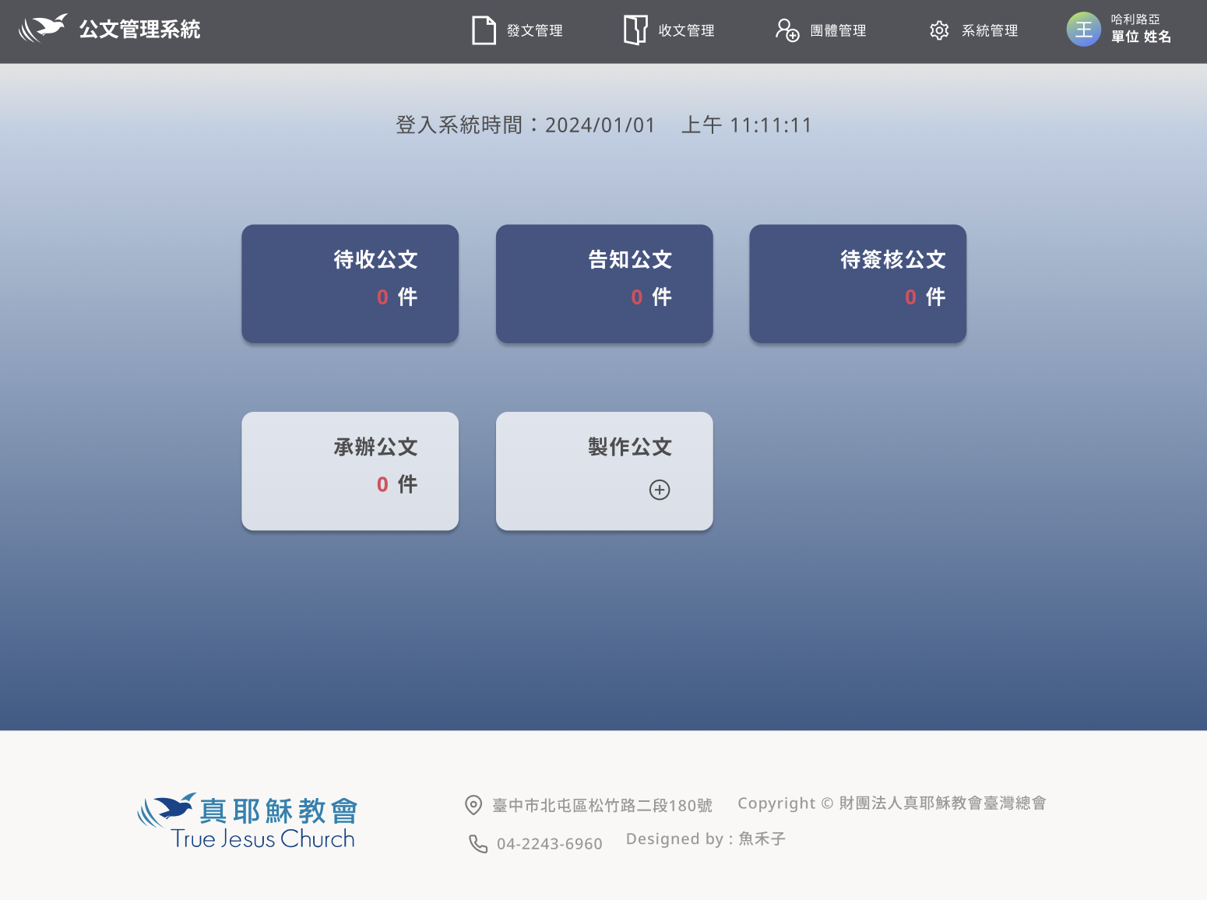Viewport: 1207px width, 900px height.
Task: Click the 系統管理 gear icon
Action: click(x=939, y=30)
